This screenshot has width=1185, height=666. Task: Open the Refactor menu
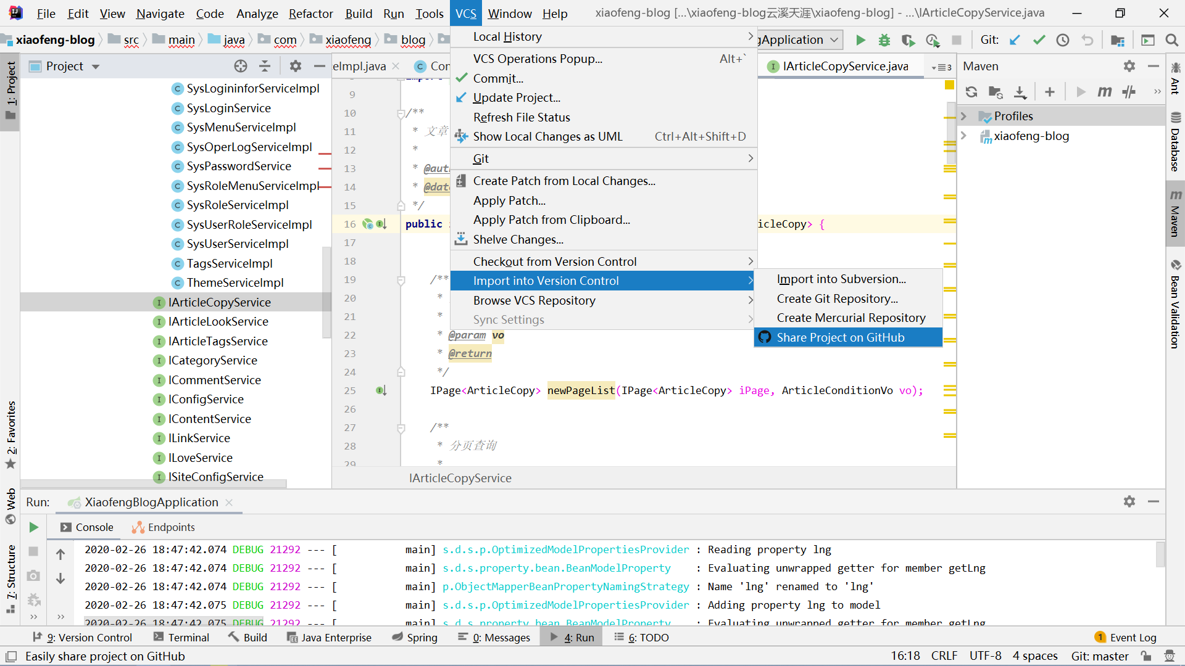(x=310, y=14)
